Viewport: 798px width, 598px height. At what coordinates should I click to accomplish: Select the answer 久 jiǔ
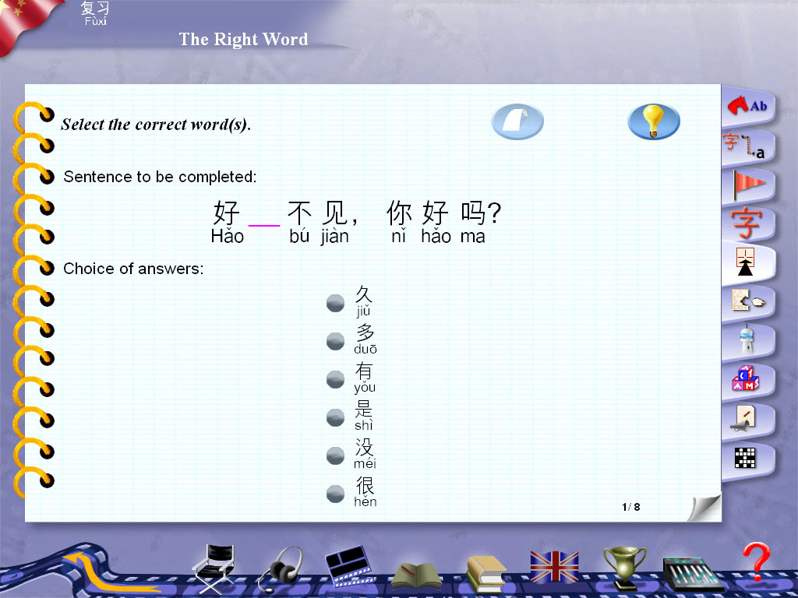point(335,303)
